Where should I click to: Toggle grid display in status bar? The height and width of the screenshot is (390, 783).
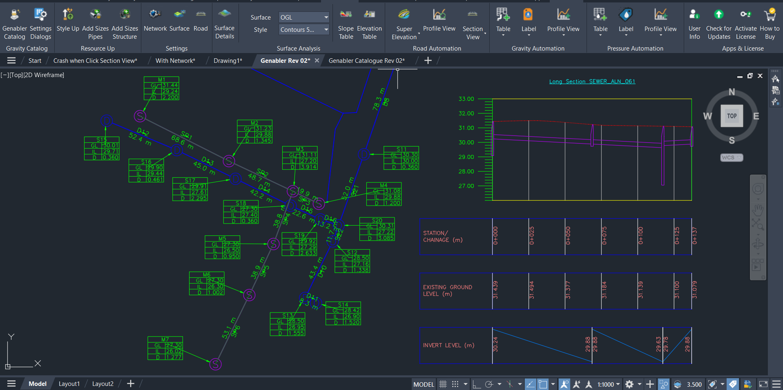coord(443,384)
